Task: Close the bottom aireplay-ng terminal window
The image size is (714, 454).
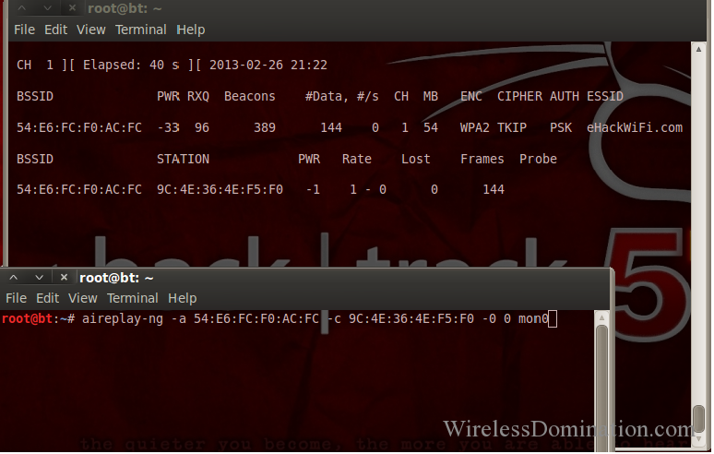Action: point(64,278)
